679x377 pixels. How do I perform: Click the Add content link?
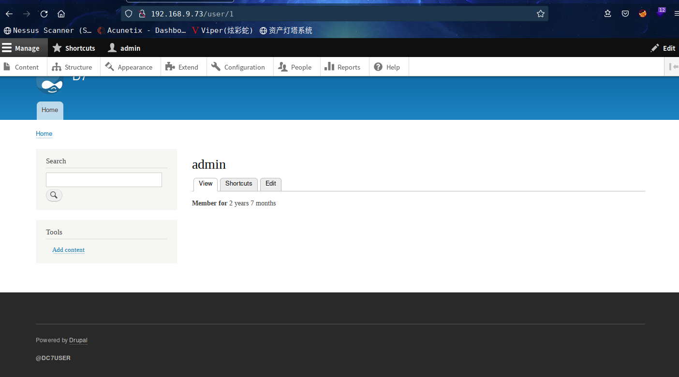click(69, 250)
